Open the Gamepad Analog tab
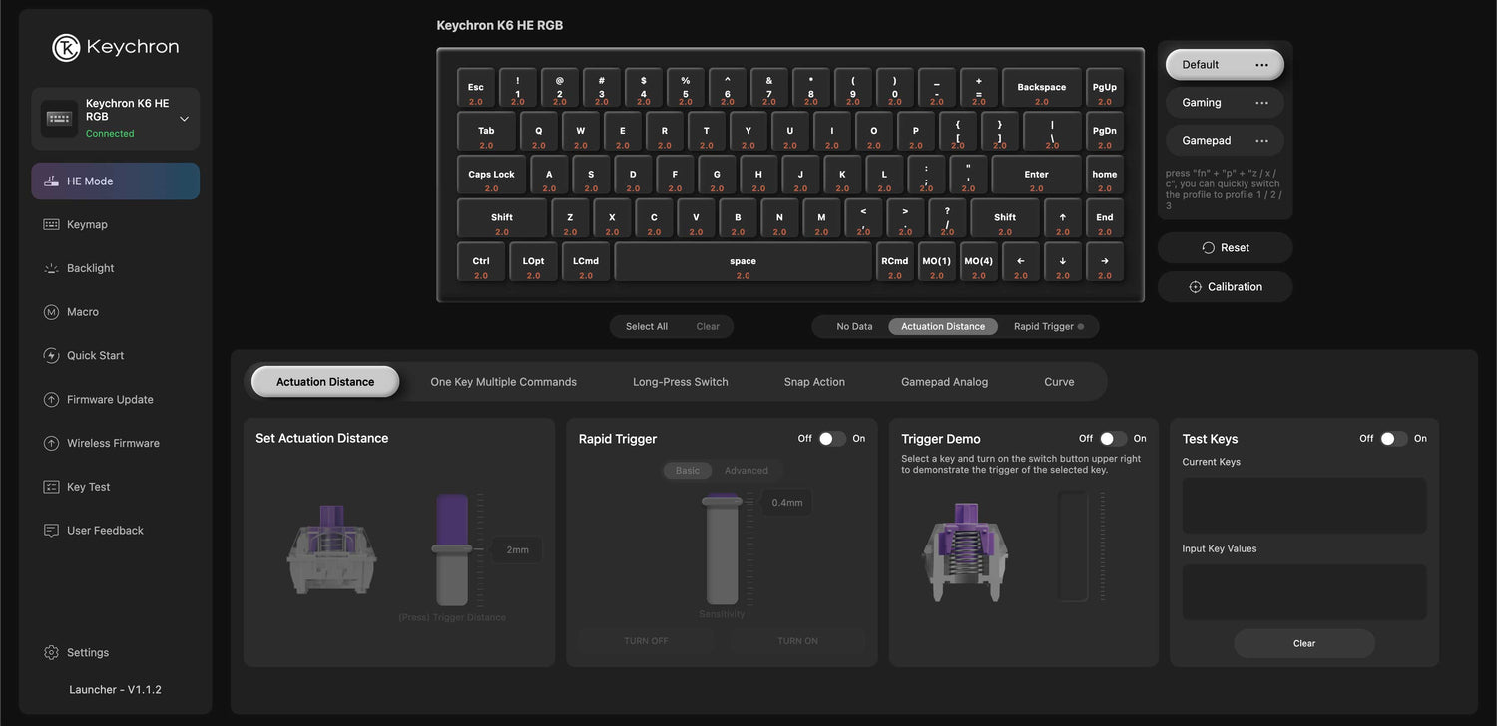This screenshot has width=1497, height=726. pyautogui.click(x=944, y=382)
